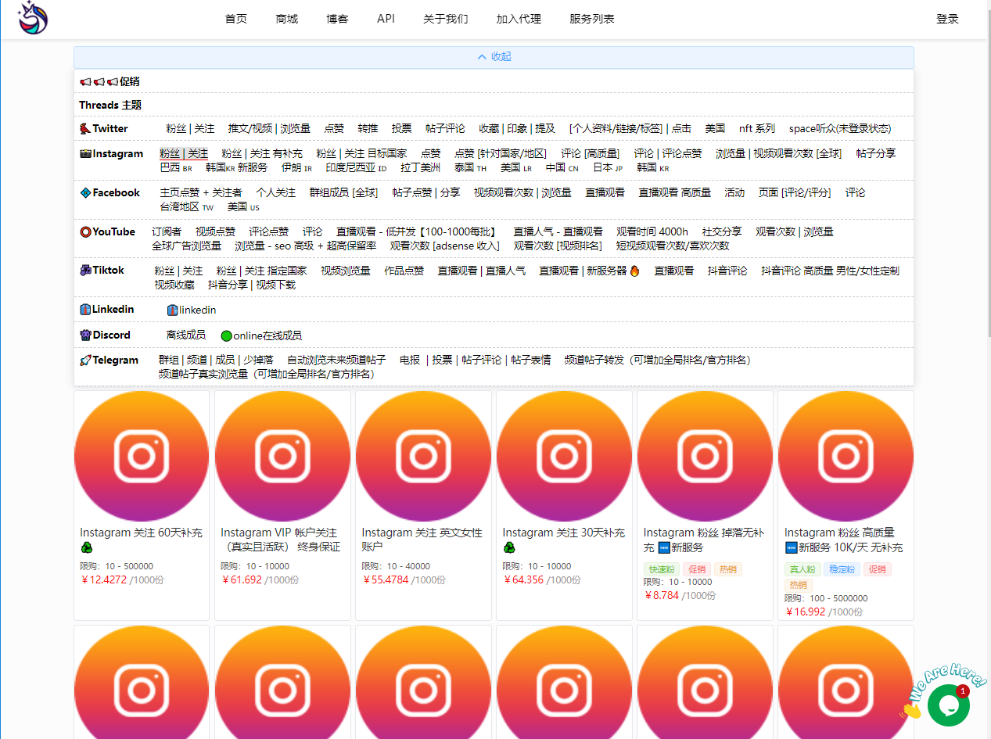991x739 pixels.
Task: Select Tiktok 作品点赞
Action: tap(404, 271)
